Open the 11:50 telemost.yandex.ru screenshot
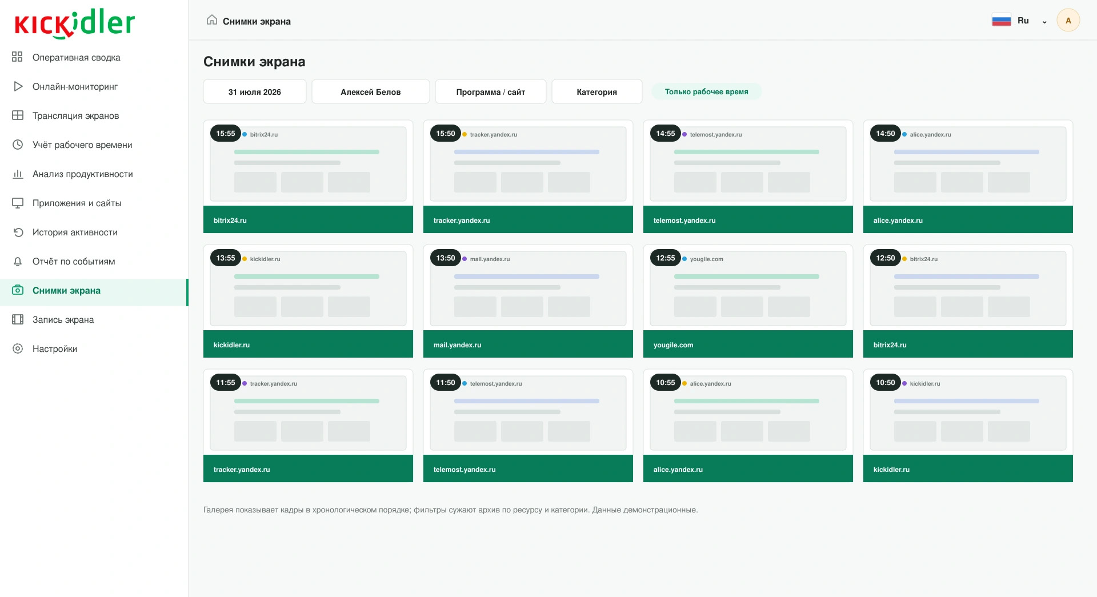1097x597 pixels. tap(528, 426)
